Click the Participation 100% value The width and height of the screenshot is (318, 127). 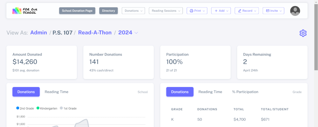pos(174,62)
